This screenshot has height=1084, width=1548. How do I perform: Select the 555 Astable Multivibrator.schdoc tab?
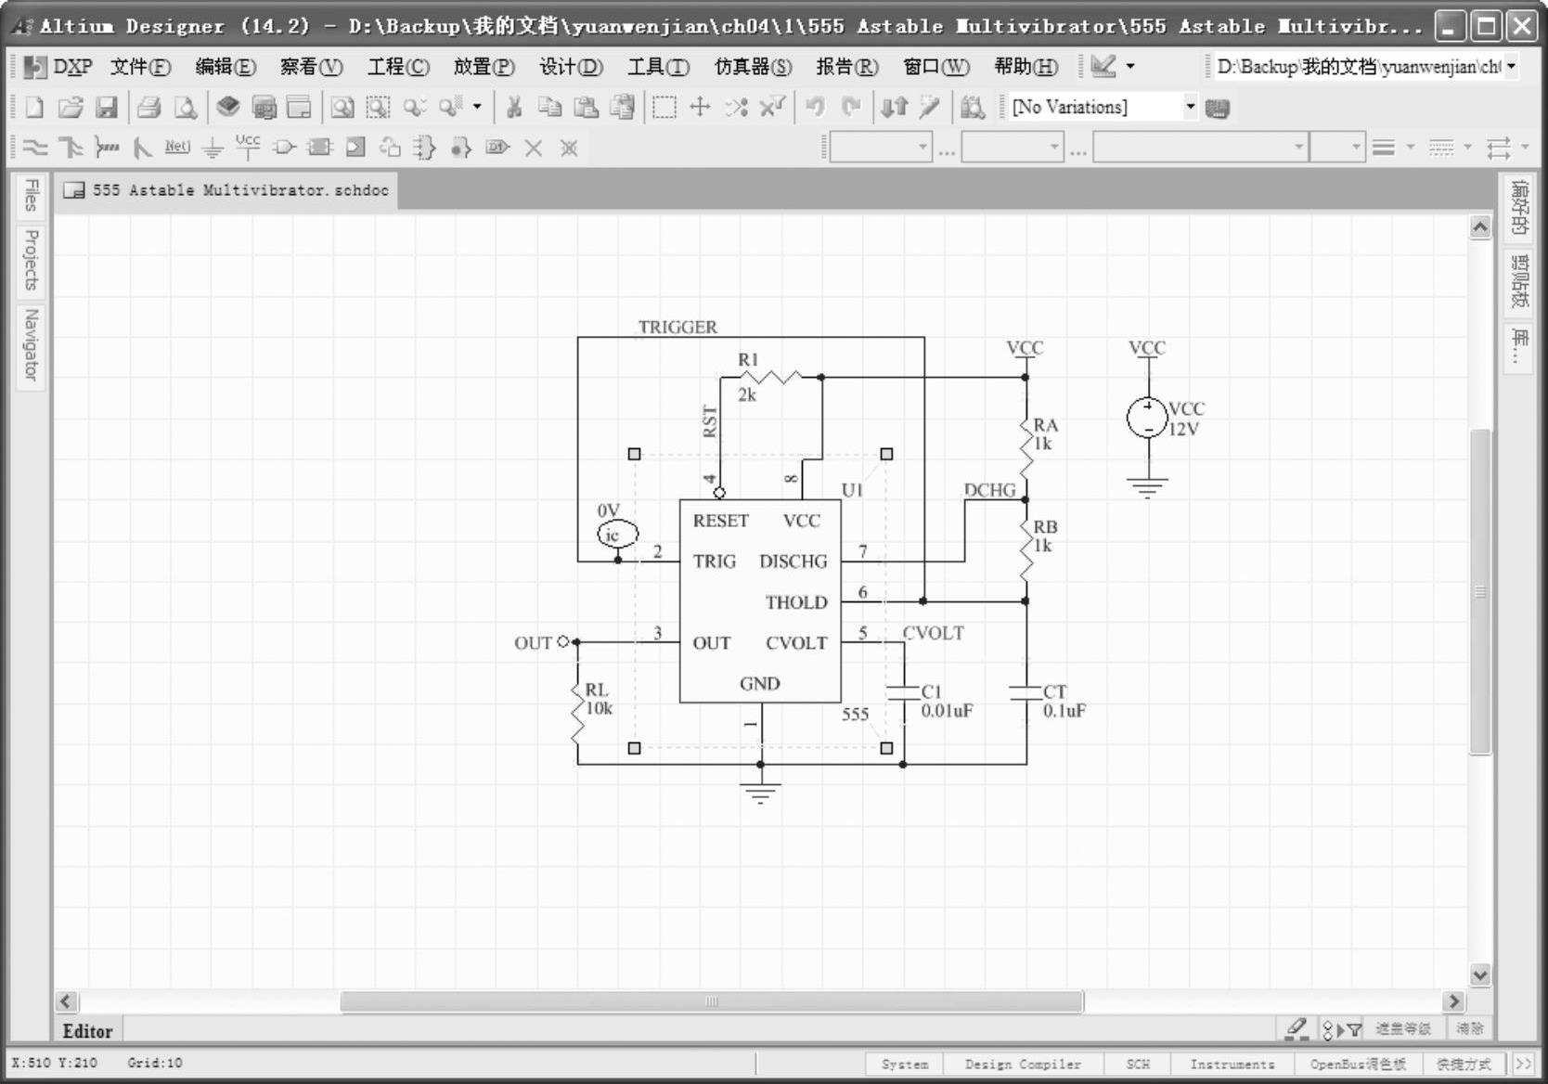226,190
